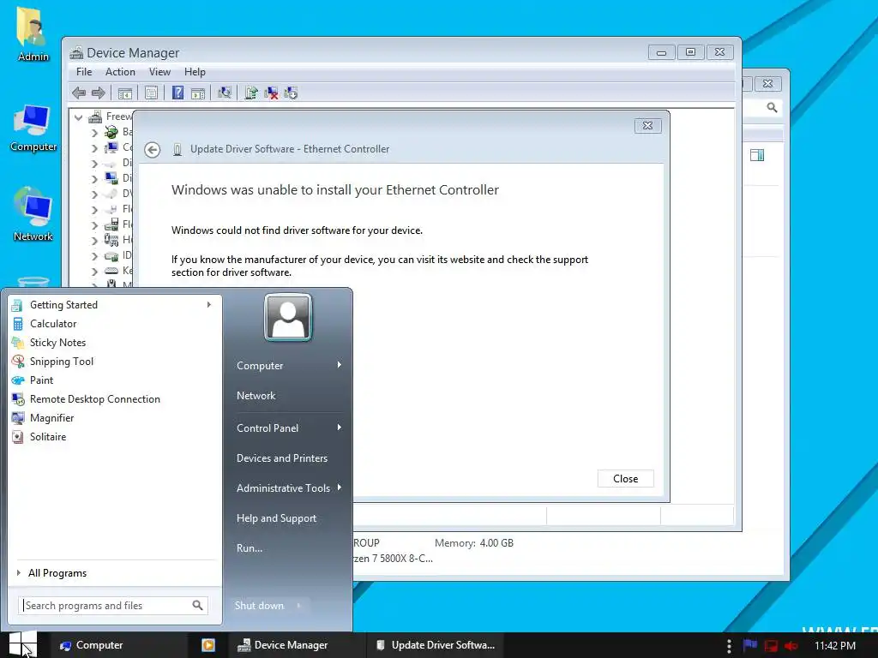Click the preview pane icon in background window
Screen dimensions: 878x658
(x=757, y=155)
